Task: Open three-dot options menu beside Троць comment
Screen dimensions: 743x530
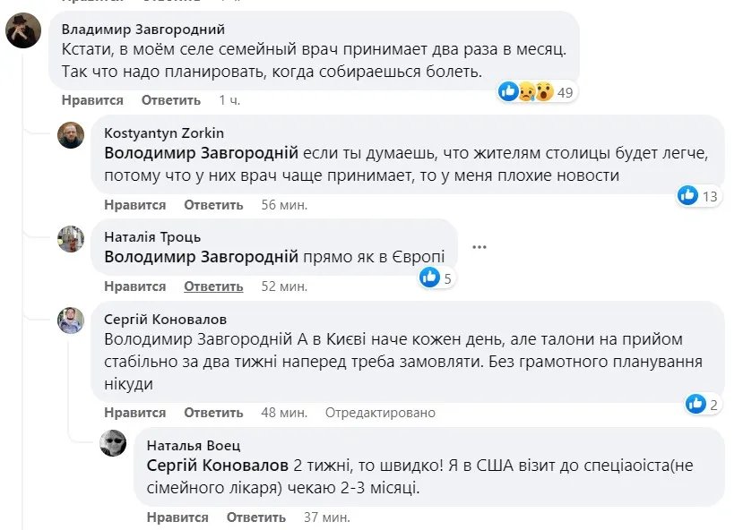Action: (479, 246)
